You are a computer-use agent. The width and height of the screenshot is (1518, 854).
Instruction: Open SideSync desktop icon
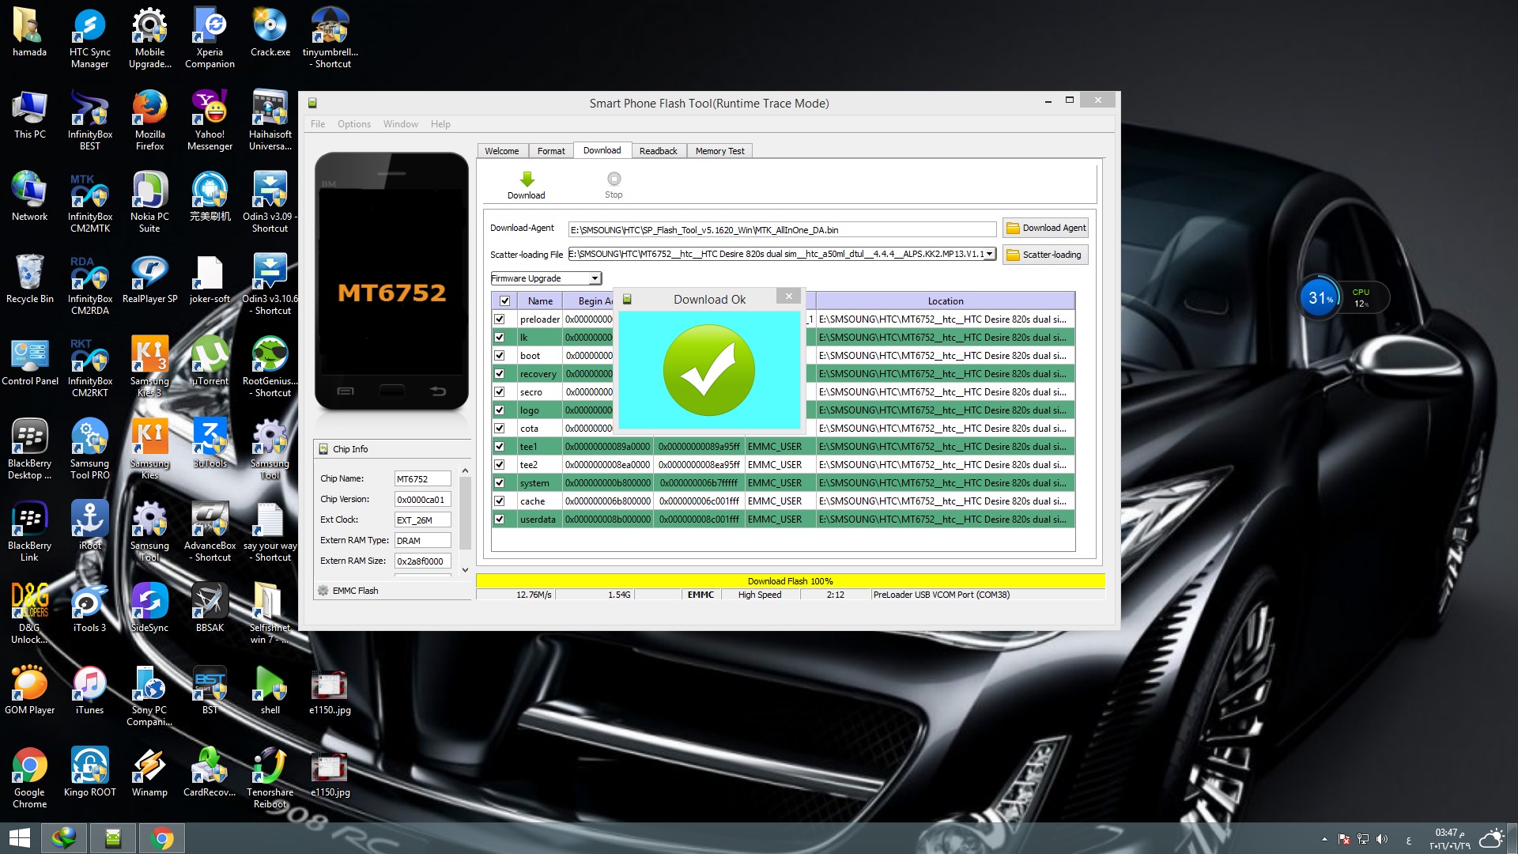click(x=149, y=608)
